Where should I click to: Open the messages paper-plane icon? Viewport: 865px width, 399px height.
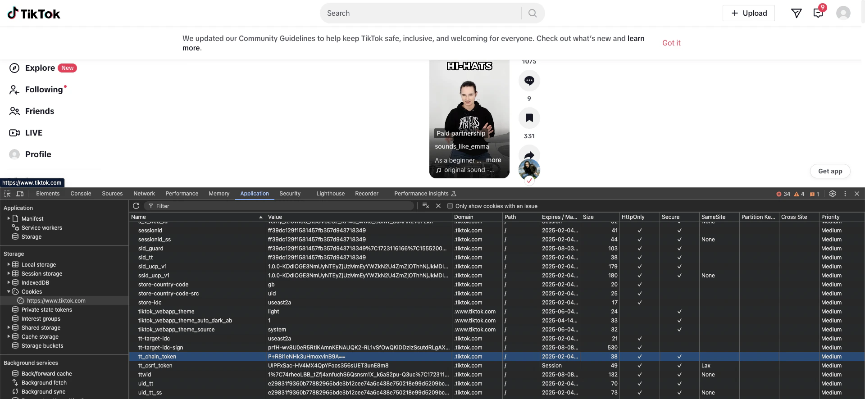click(796, 13)
